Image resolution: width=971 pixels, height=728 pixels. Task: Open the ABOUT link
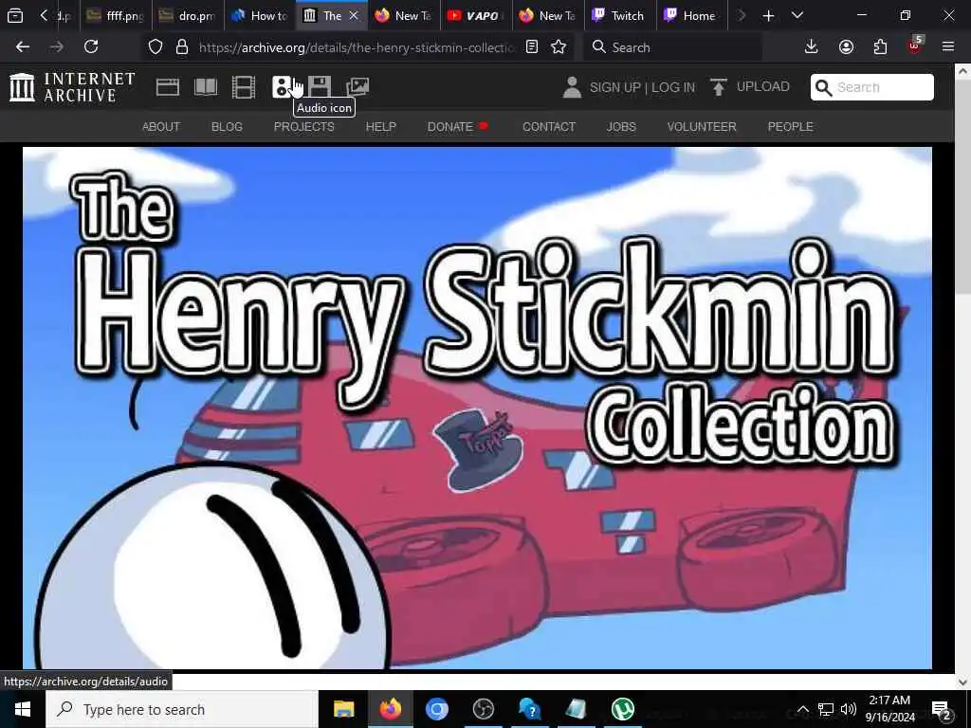pos(161,126)
